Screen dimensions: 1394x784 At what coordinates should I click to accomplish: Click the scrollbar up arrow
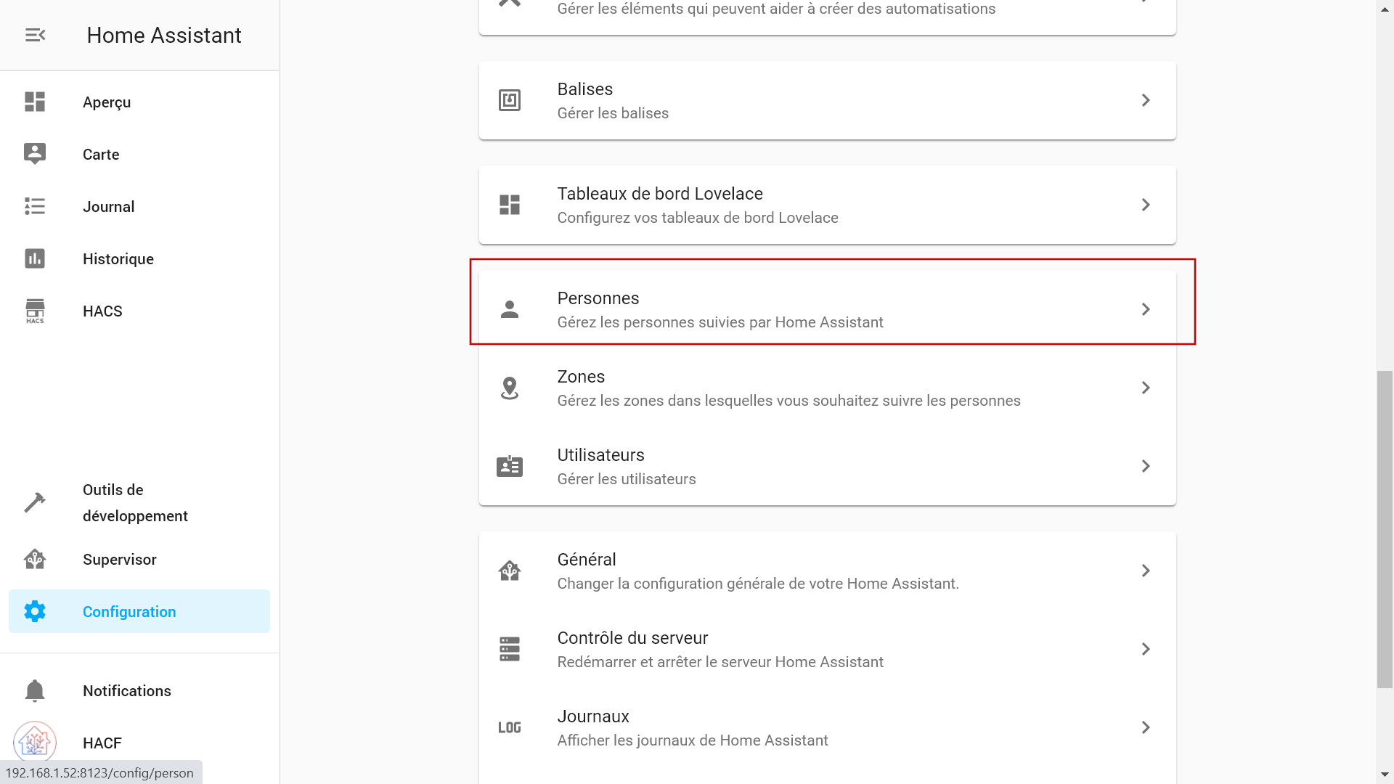click(1385, 8)
